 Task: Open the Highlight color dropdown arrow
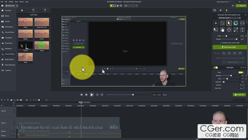(x=244, y=72)
